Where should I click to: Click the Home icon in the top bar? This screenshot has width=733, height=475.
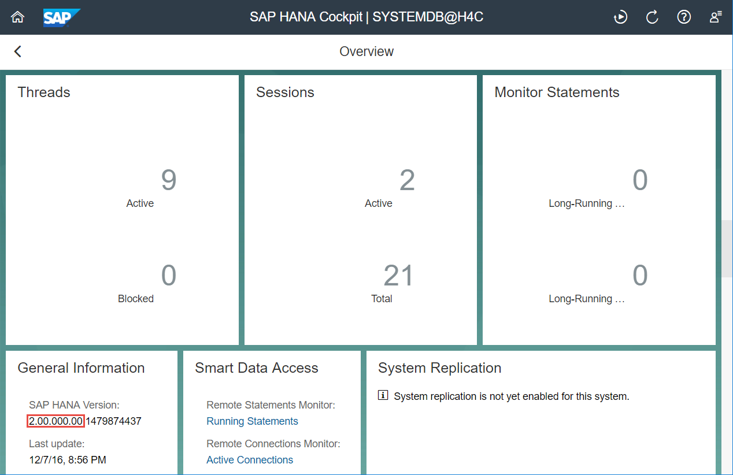17,17
